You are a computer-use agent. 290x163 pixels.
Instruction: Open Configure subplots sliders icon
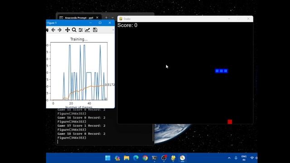pyautogui.click(x=81, y=30)
